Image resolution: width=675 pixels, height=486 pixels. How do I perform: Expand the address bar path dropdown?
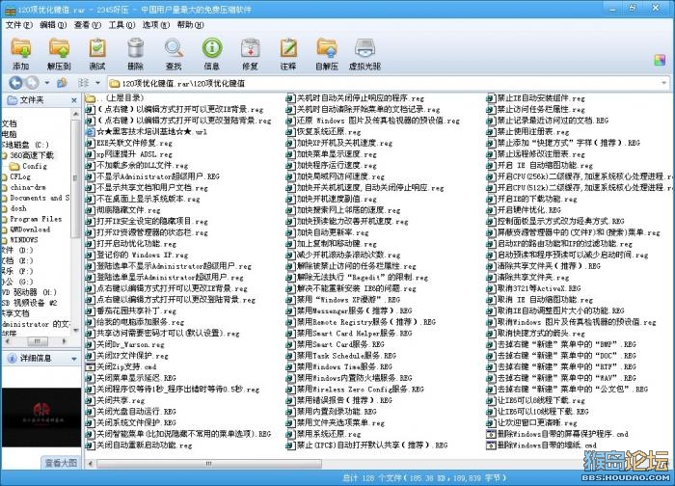point(664,83)
